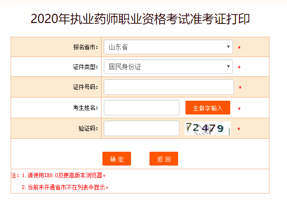Select the note about 未开通省市 not listed
Screen dimensions: 287x206
[x=65, y=188]
